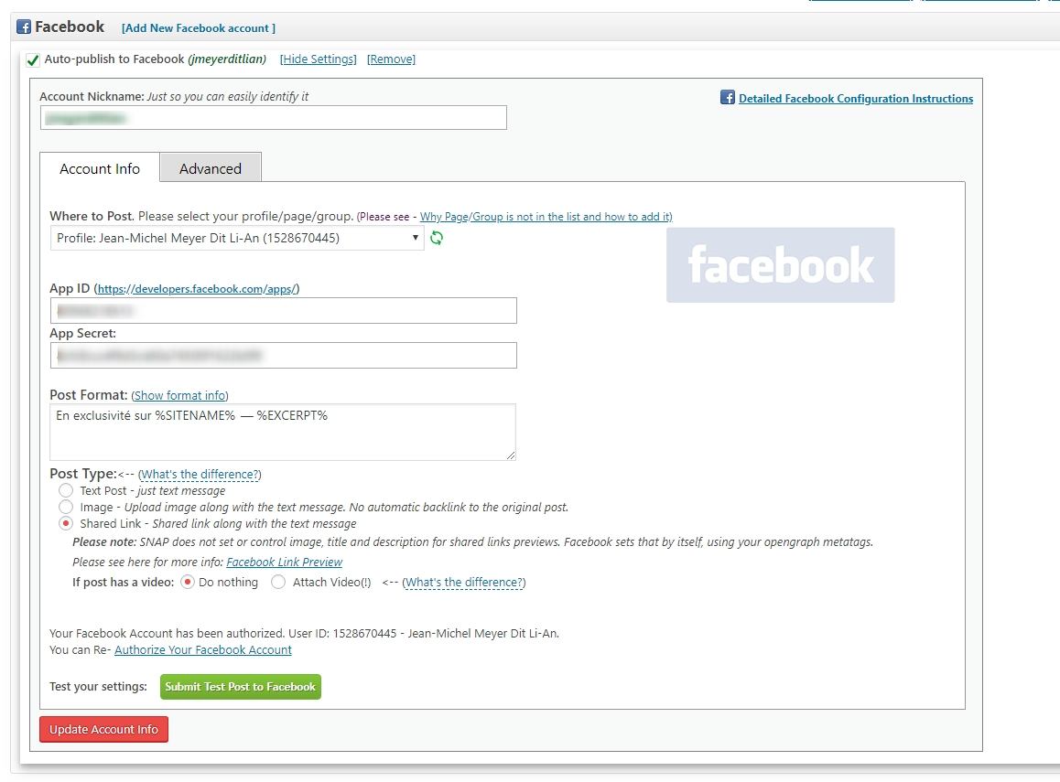Click Add New Facebook account link

point(198,28)
